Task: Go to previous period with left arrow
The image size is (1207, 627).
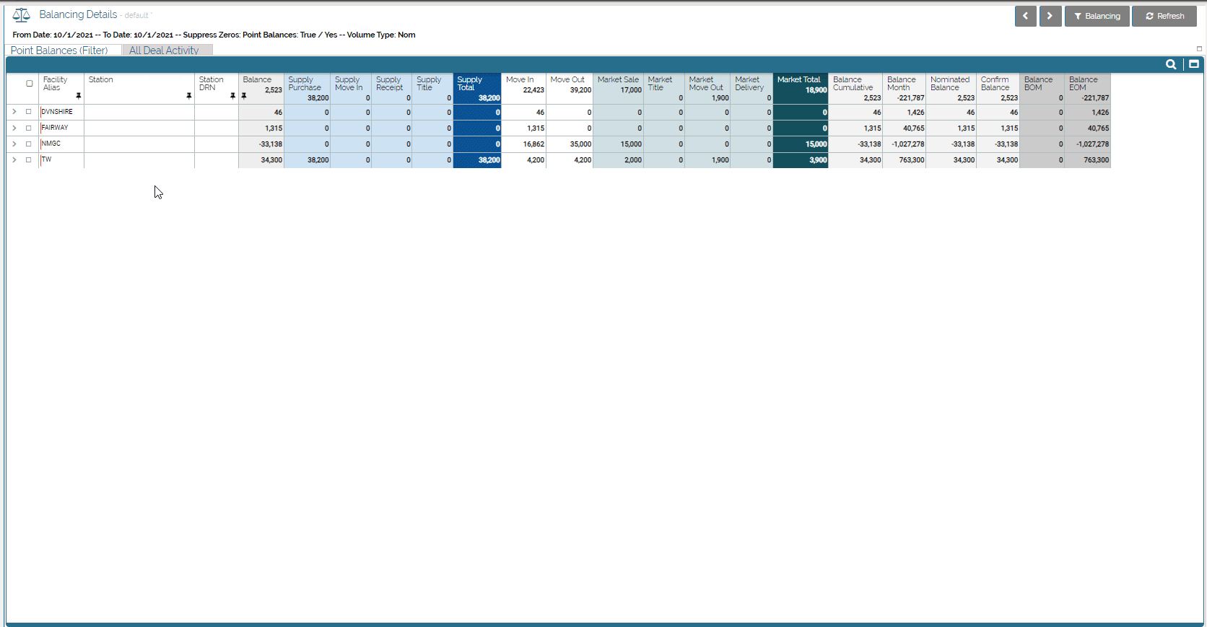Action: click(1025, 16)
